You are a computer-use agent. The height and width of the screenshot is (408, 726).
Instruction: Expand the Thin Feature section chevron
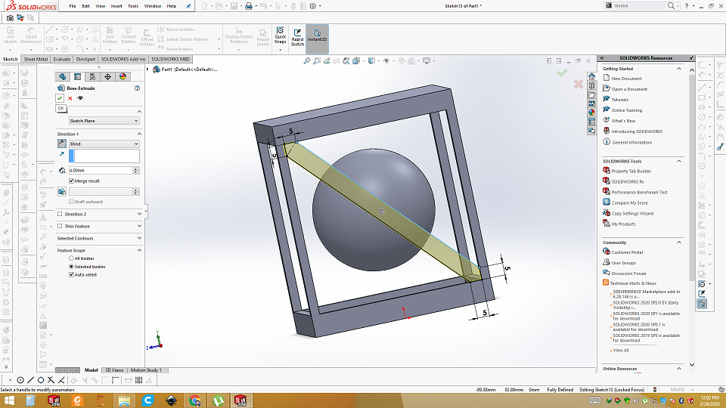pyautogui.click(x=139, y=226)
